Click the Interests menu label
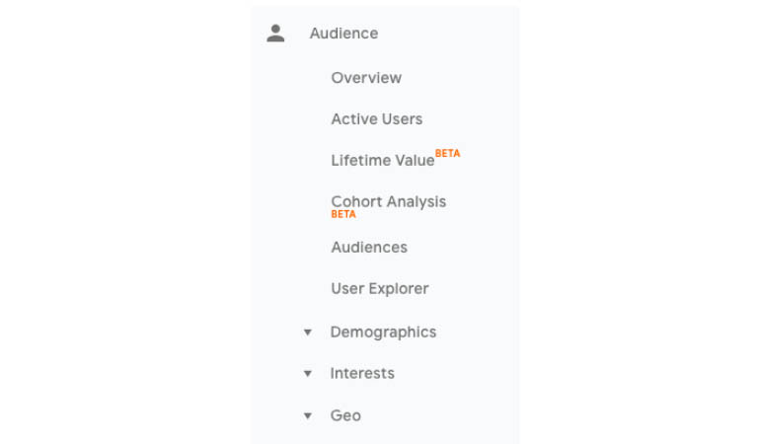The image size is (758, 444). pos(362,374)
